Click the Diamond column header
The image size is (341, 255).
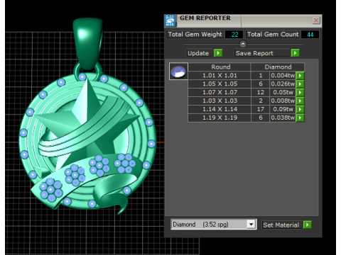[x=278, y=67]
